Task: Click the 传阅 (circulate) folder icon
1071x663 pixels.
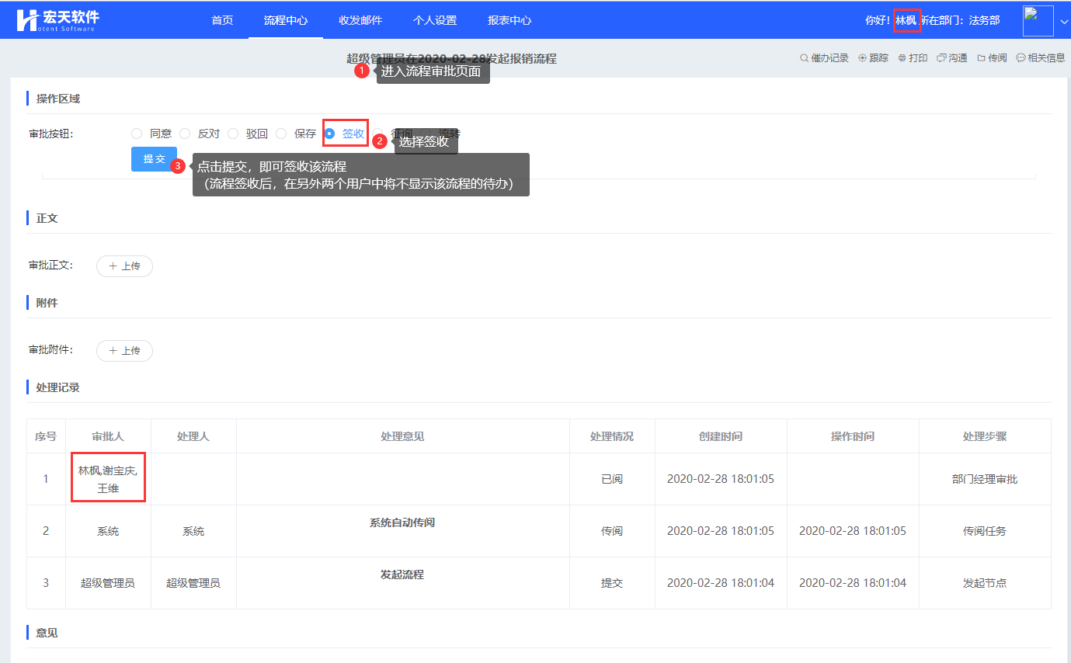Action: 982,58
